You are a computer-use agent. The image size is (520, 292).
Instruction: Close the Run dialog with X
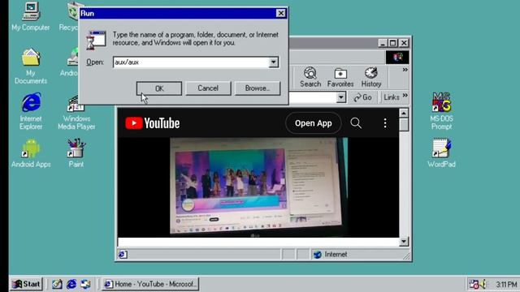coord(280,13)
